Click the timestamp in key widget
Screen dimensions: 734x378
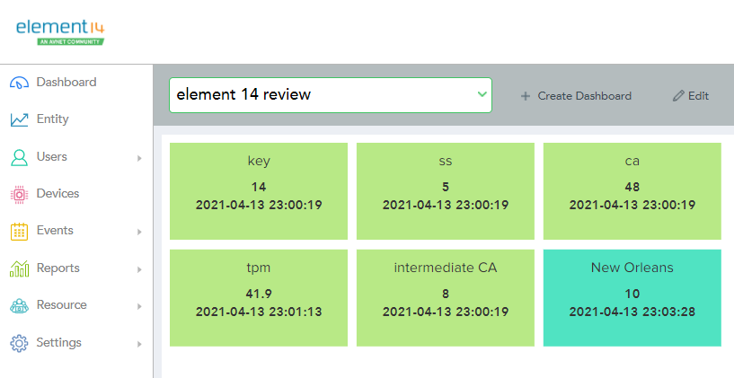pos(259,205)
